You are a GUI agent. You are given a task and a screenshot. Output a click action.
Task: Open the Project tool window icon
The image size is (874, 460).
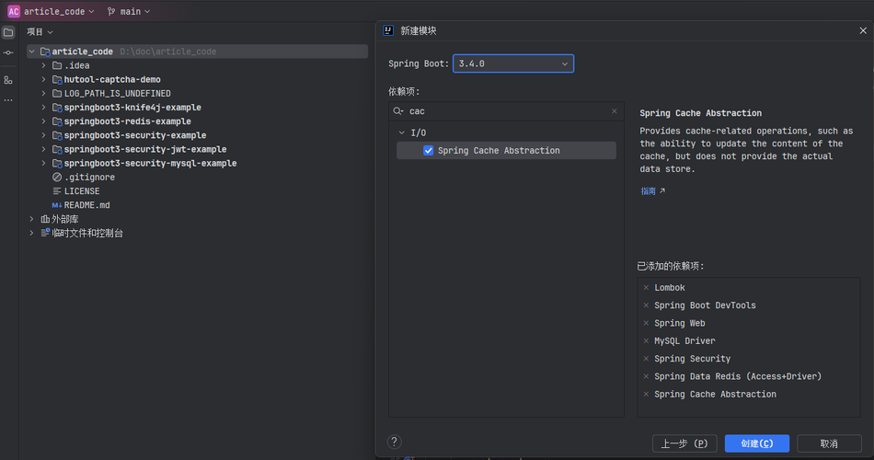pyautogui.click(x=8, y=32)
